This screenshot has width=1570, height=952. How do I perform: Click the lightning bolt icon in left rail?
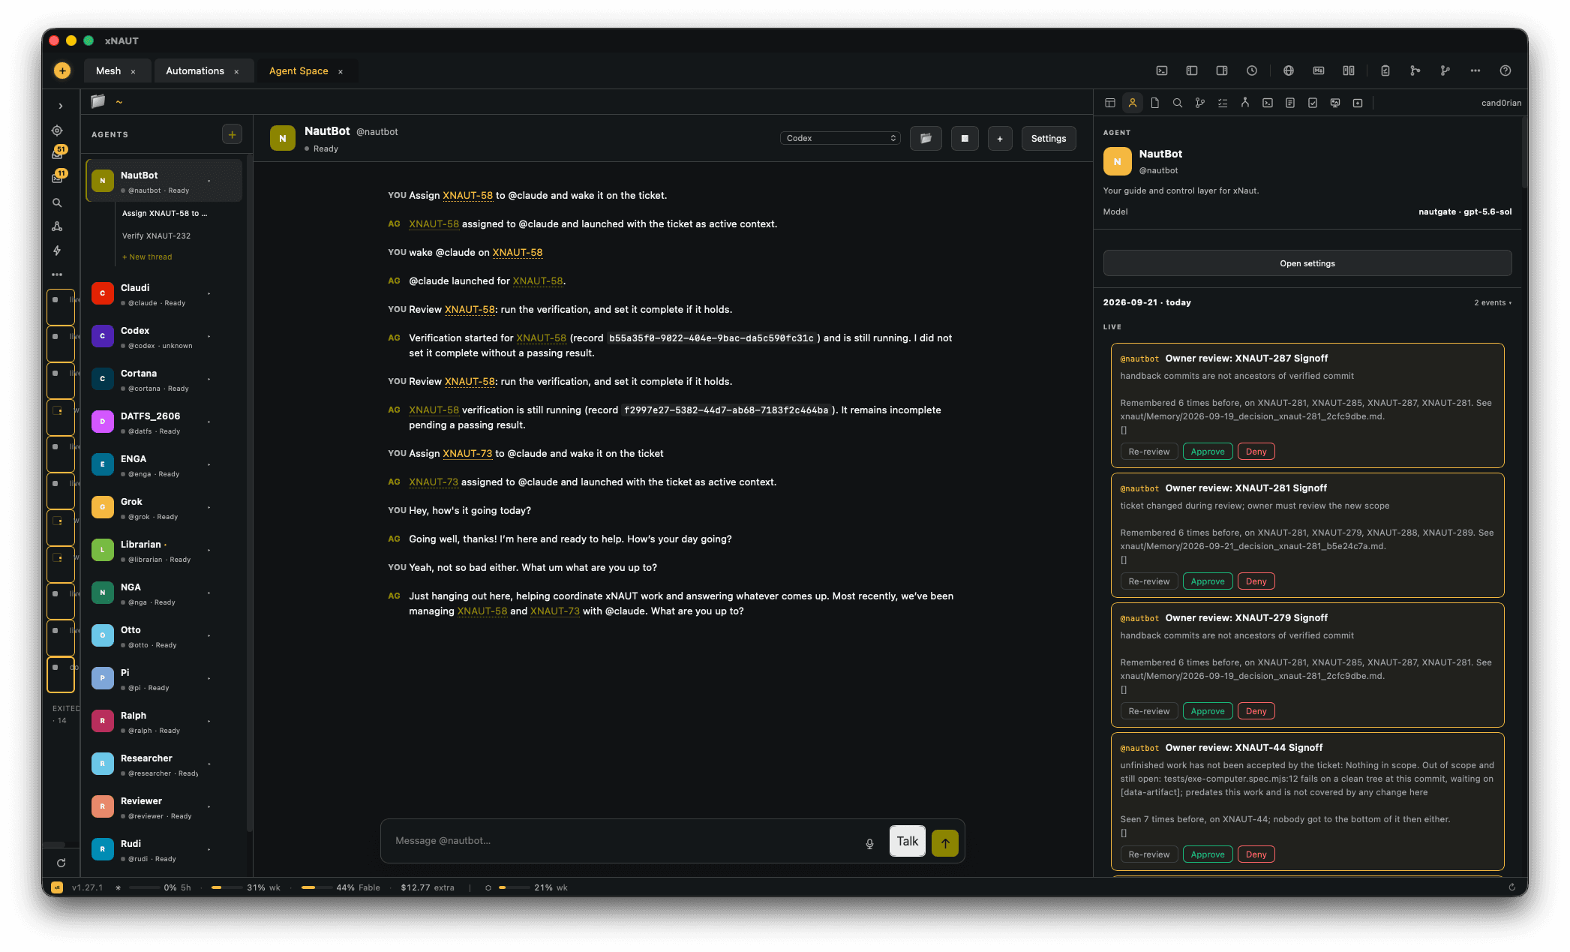[57, 251]
